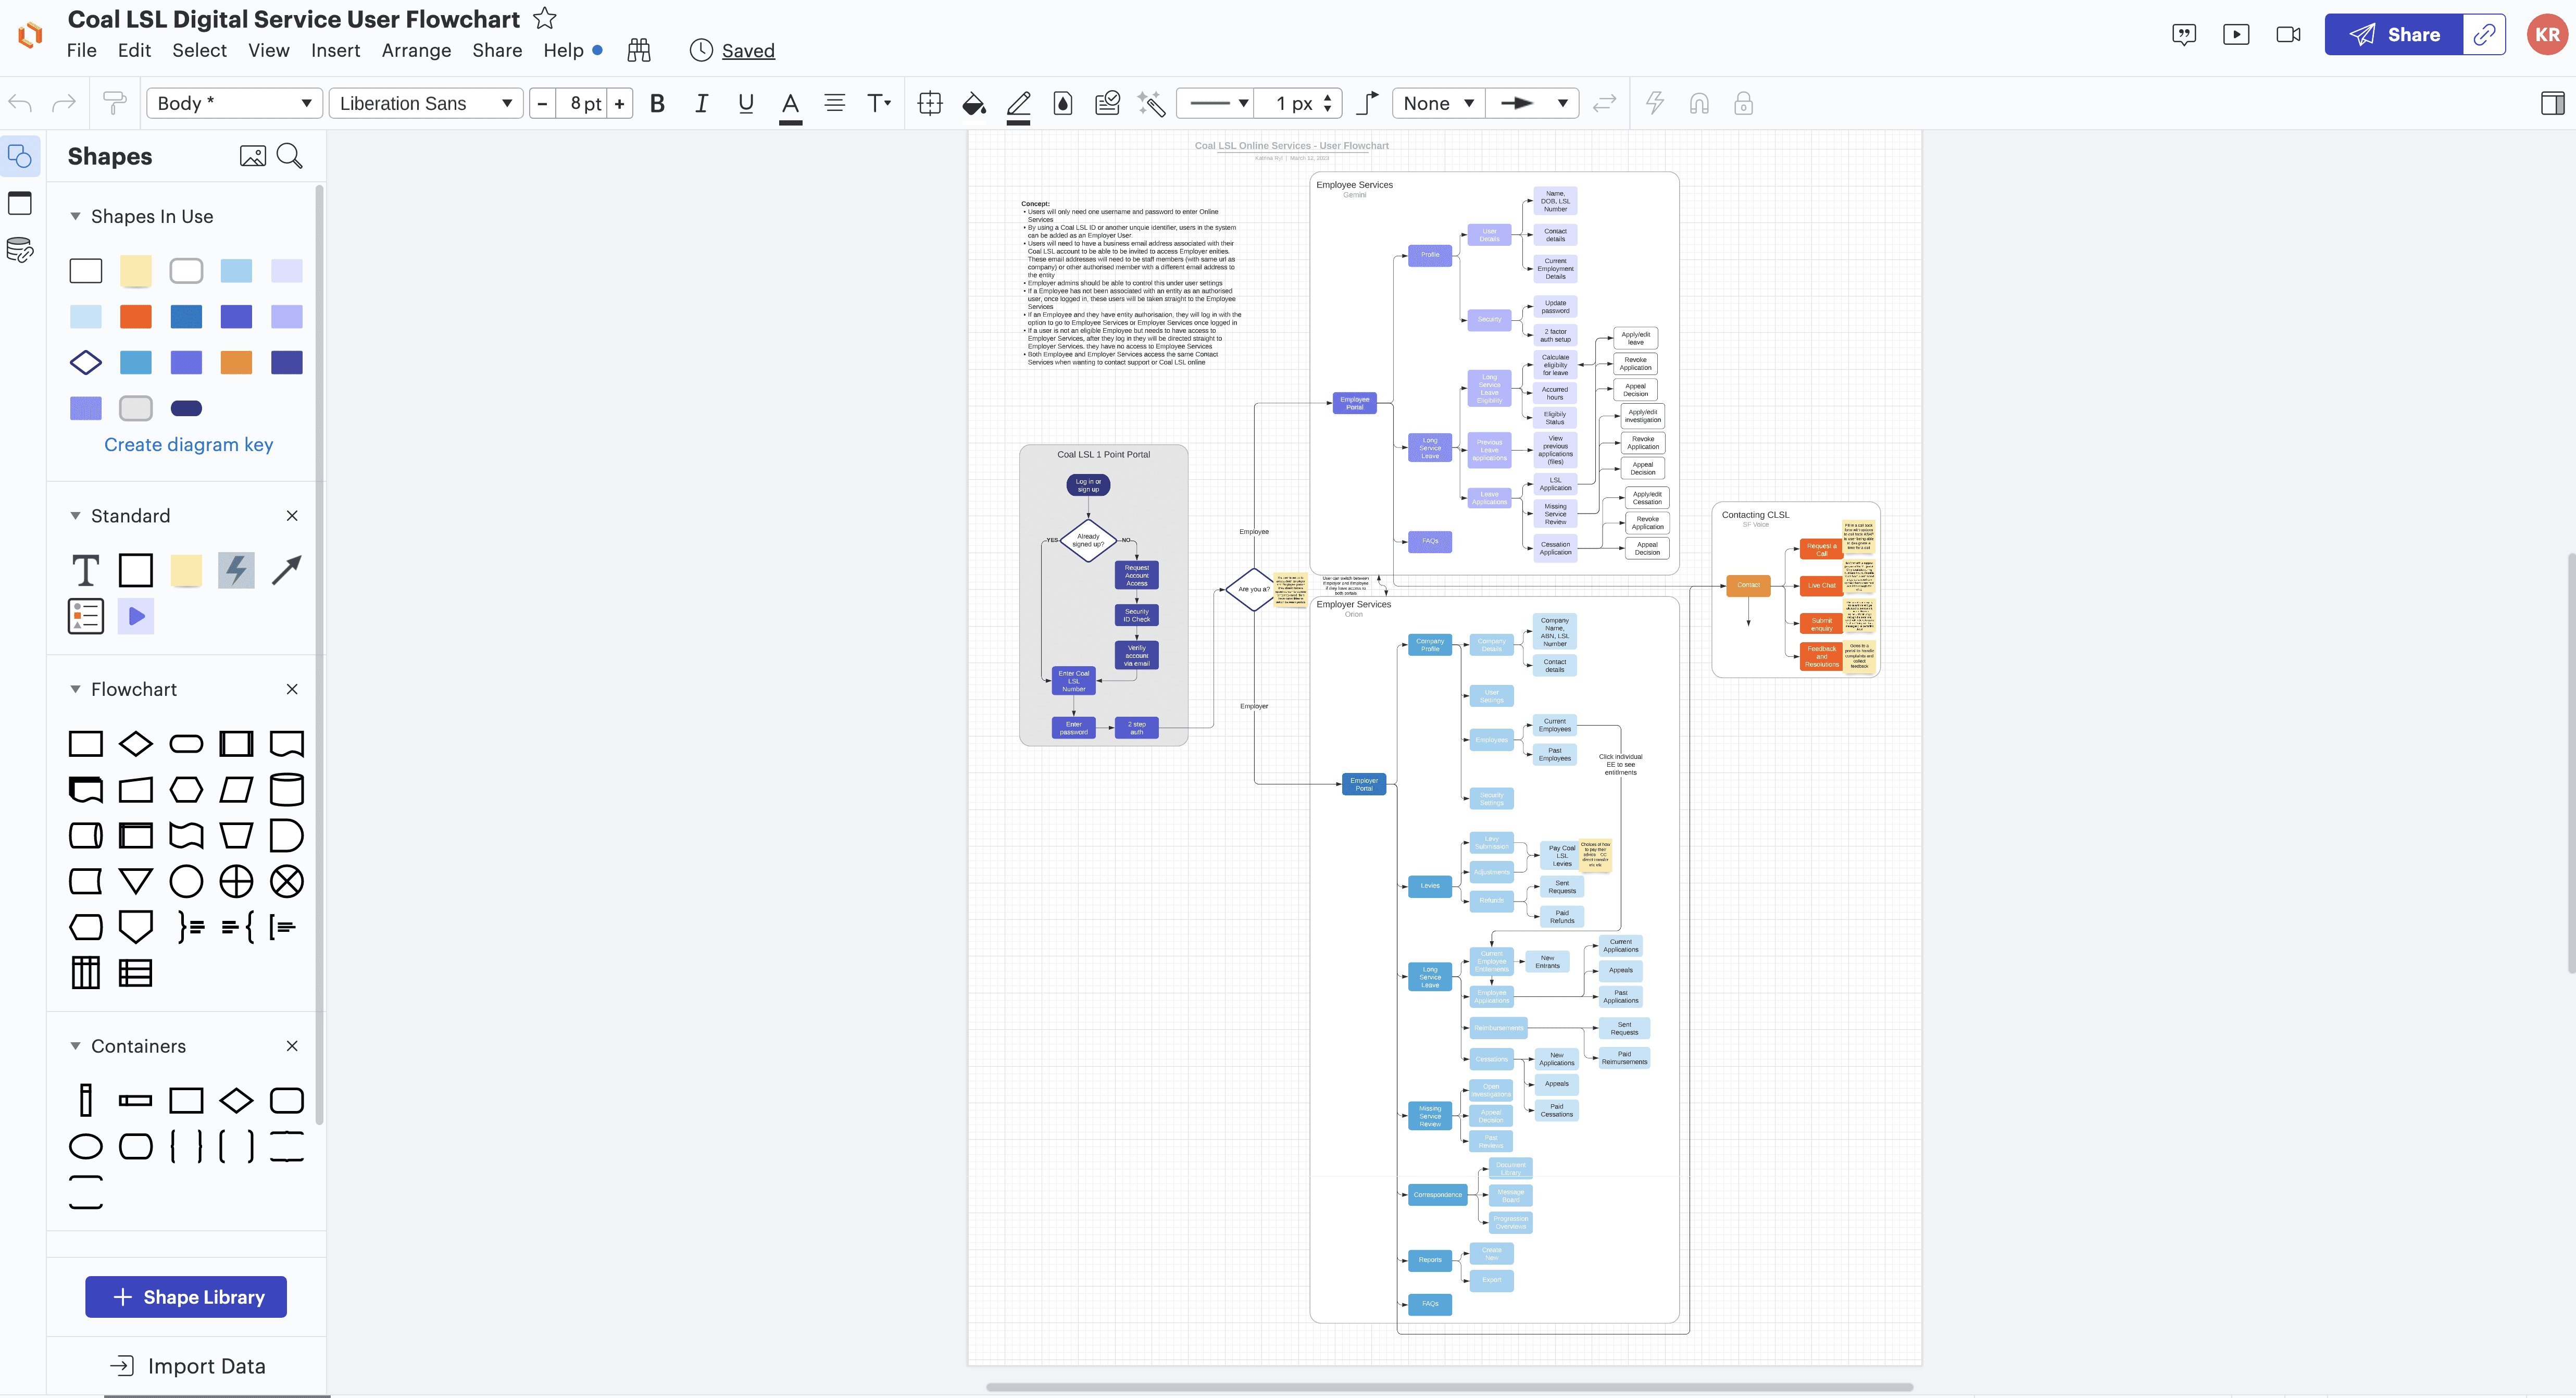Open the Magic wand smart styling tool
The width and height of the screenshot is (2576, 1398).
pyautogui.click(x=1151, y=104)
